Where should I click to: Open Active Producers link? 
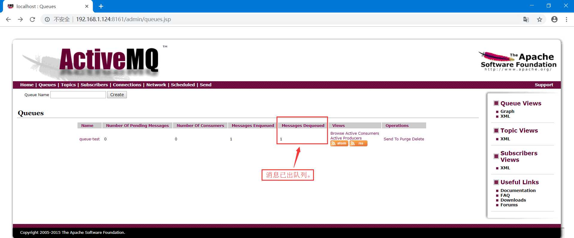[346, 138]
